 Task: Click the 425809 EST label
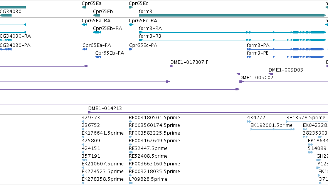[91, 141]
